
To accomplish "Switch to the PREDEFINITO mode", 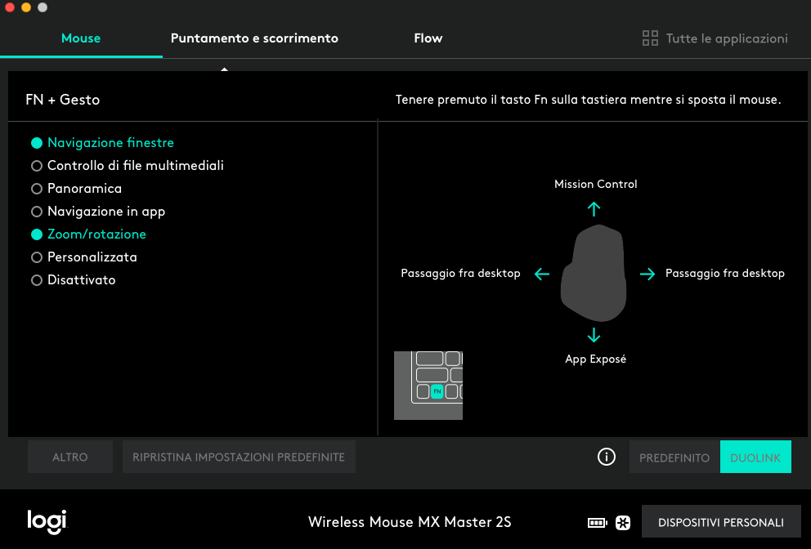I will click(674, 457).
